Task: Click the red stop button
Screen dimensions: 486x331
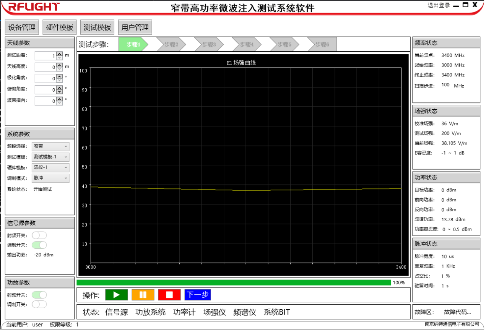Action: coord(169,295)
